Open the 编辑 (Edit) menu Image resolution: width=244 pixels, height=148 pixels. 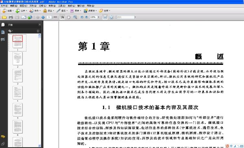click(x=14, y=6)
